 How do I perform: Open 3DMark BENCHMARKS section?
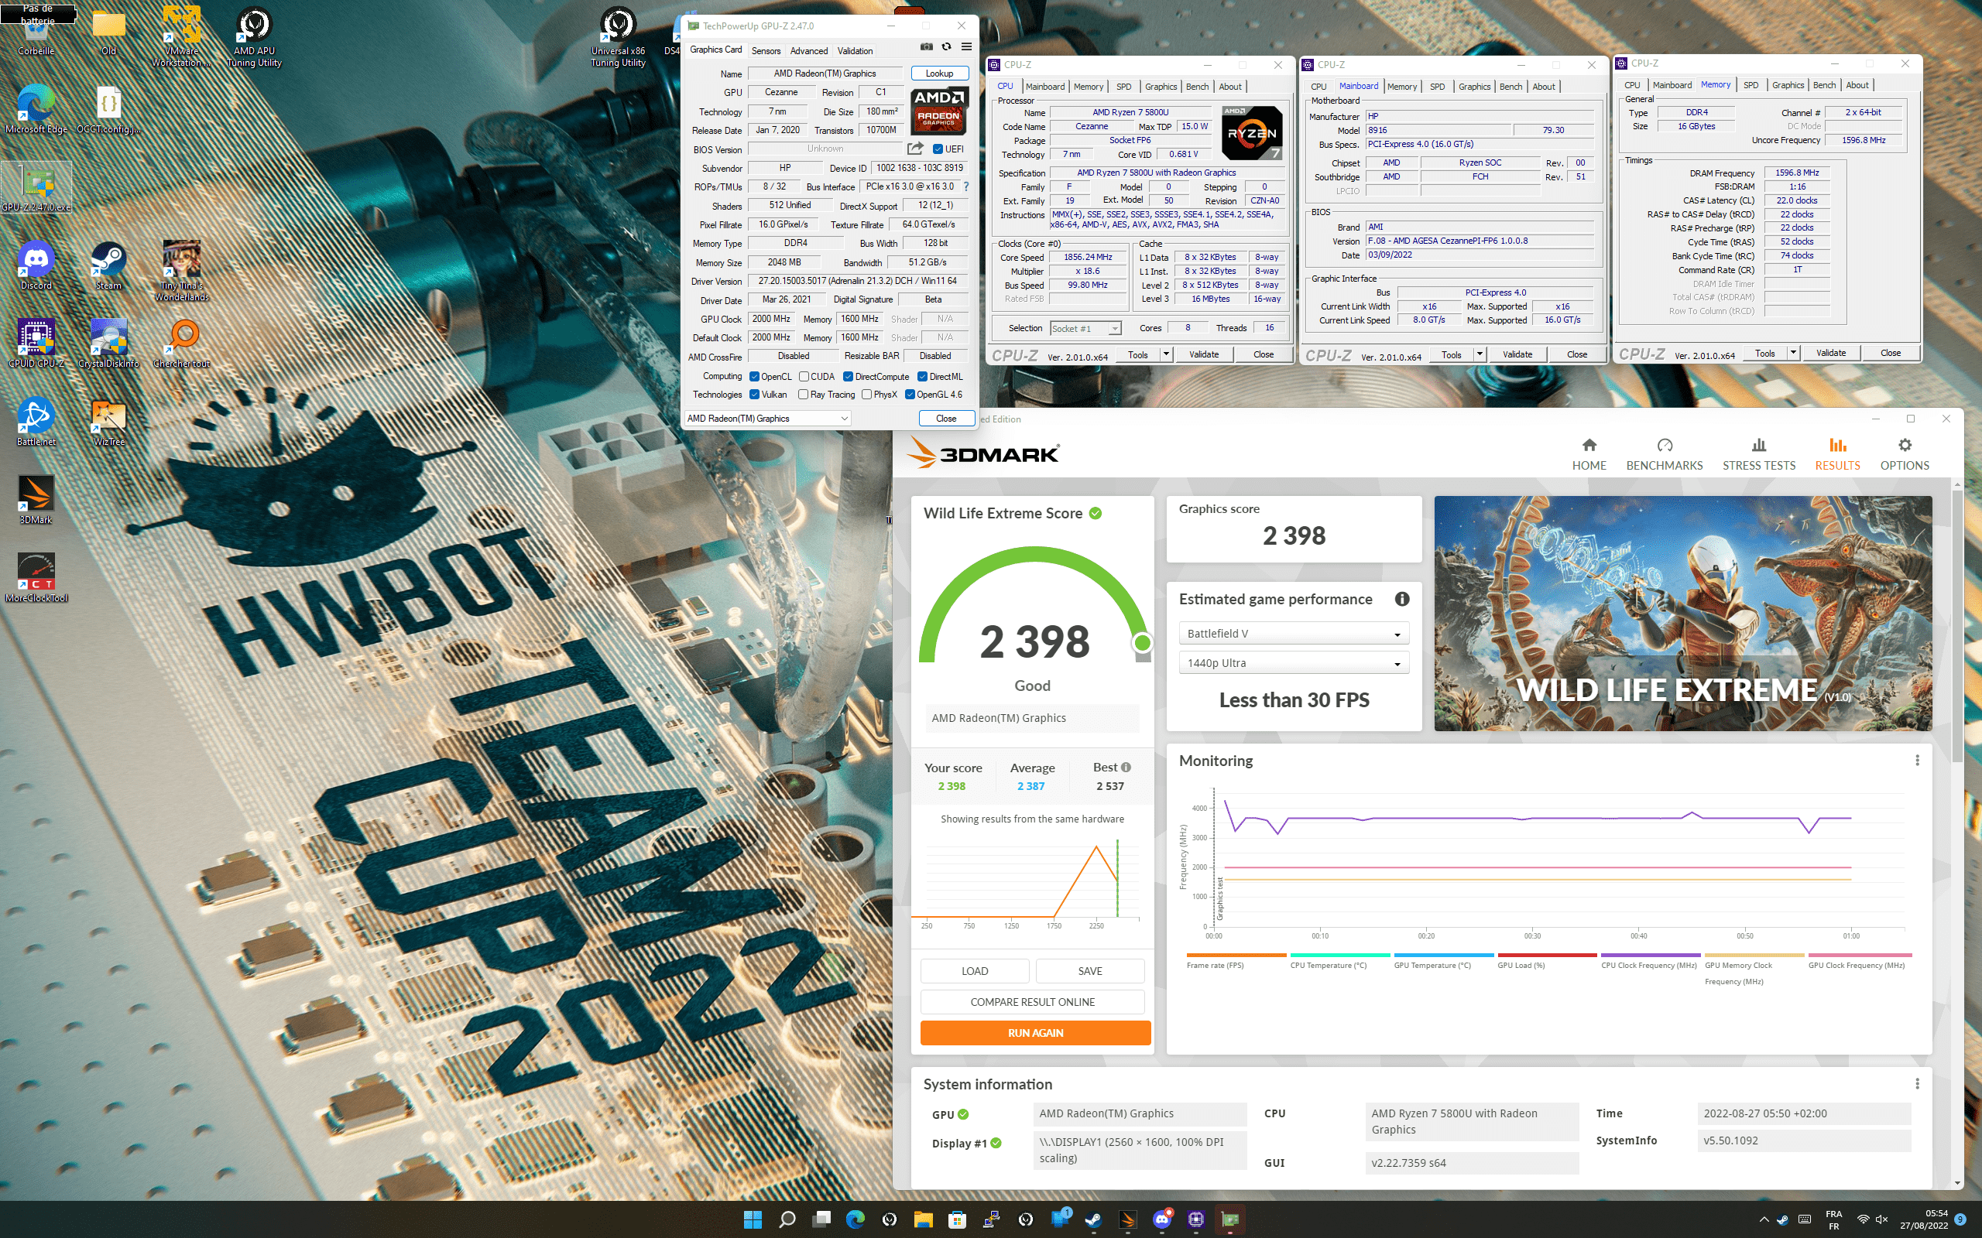click(x=1665, y=454)
